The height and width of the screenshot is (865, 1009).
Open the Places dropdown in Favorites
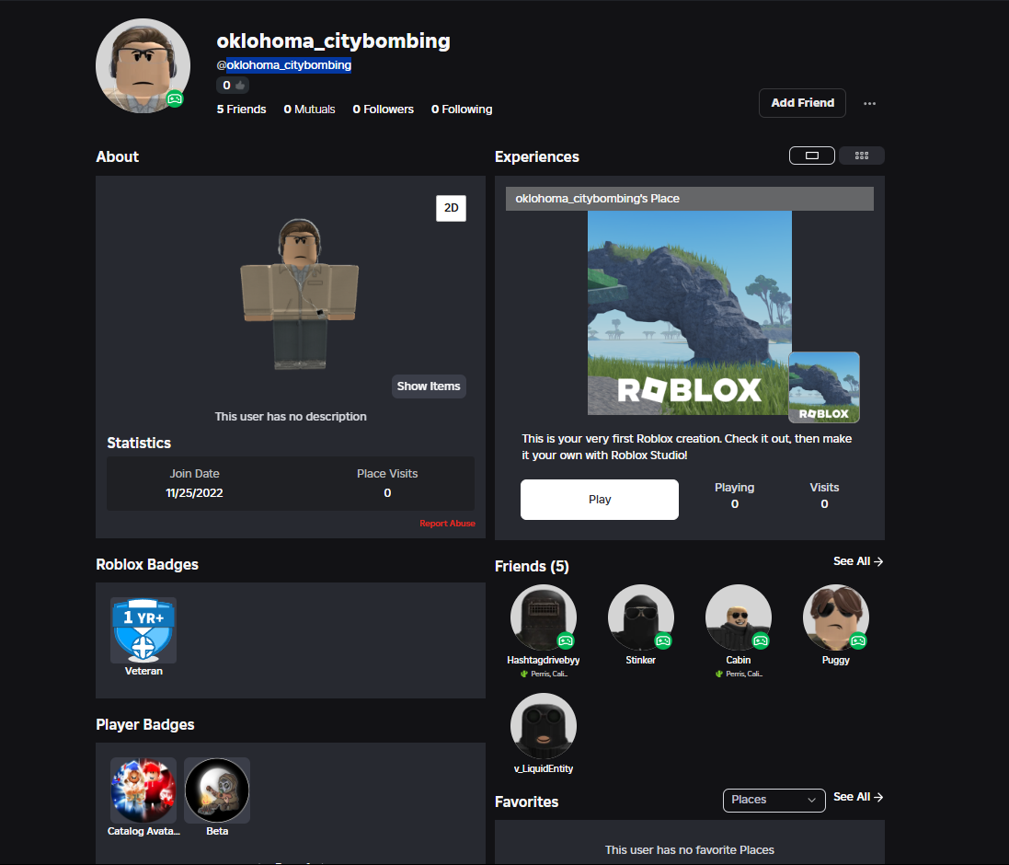(774, 800)
